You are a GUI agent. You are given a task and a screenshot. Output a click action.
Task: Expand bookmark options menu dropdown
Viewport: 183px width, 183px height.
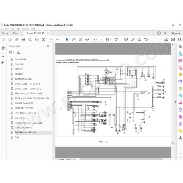point(12,53)
